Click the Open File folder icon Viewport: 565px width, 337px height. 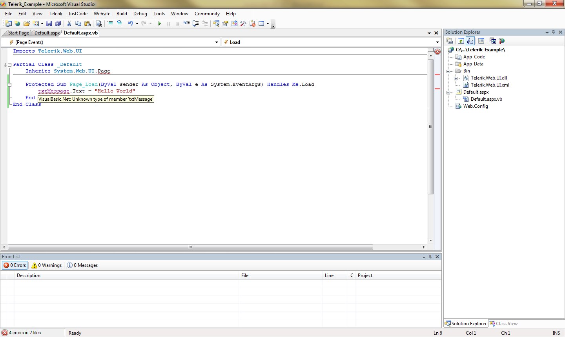tap(26, 24)
